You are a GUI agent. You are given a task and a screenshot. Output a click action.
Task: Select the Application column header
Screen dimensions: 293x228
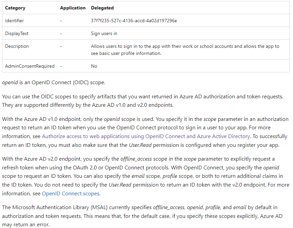click(73, 8)
